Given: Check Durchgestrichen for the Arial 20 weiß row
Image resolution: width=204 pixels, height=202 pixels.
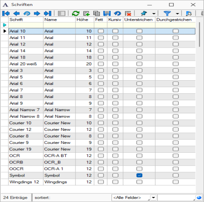Looking at the screenshot, I should pos(176,64).
